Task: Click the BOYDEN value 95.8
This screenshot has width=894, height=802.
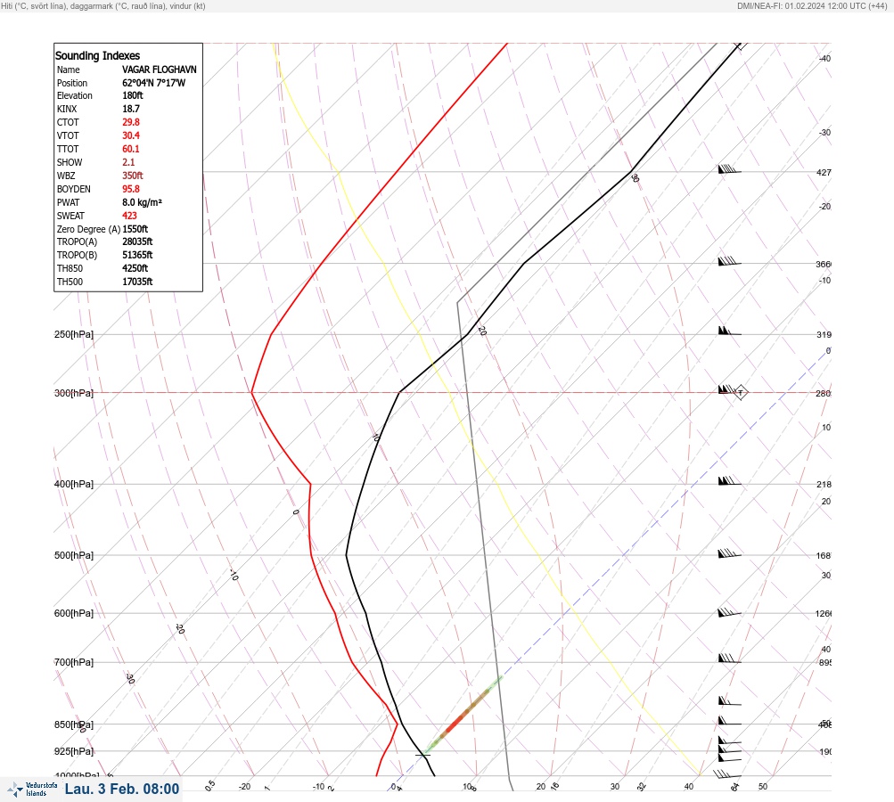Action: point(130,189)
